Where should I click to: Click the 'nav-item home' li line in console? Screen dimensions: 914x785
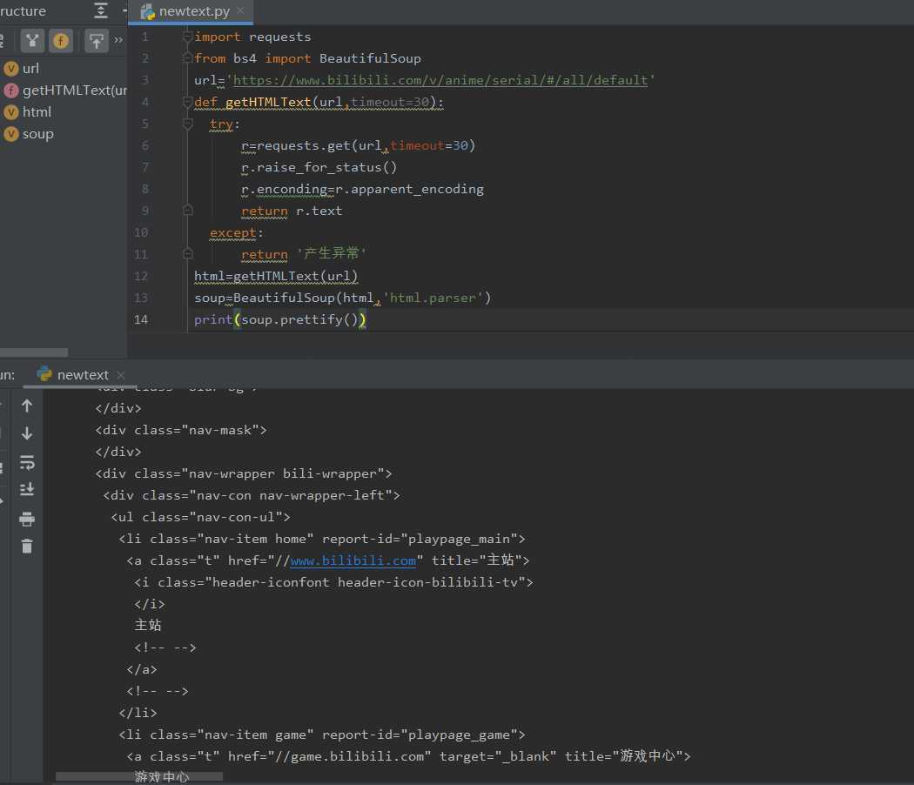click(322, 539)
